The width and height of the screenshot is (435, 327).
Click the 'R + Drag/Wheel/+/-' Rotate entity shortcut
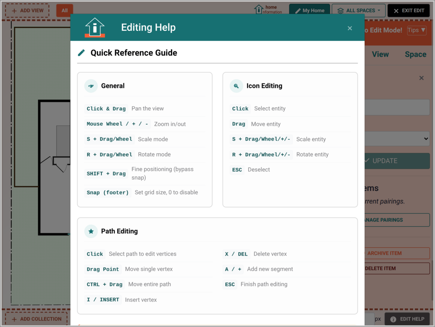click(261, 155)
